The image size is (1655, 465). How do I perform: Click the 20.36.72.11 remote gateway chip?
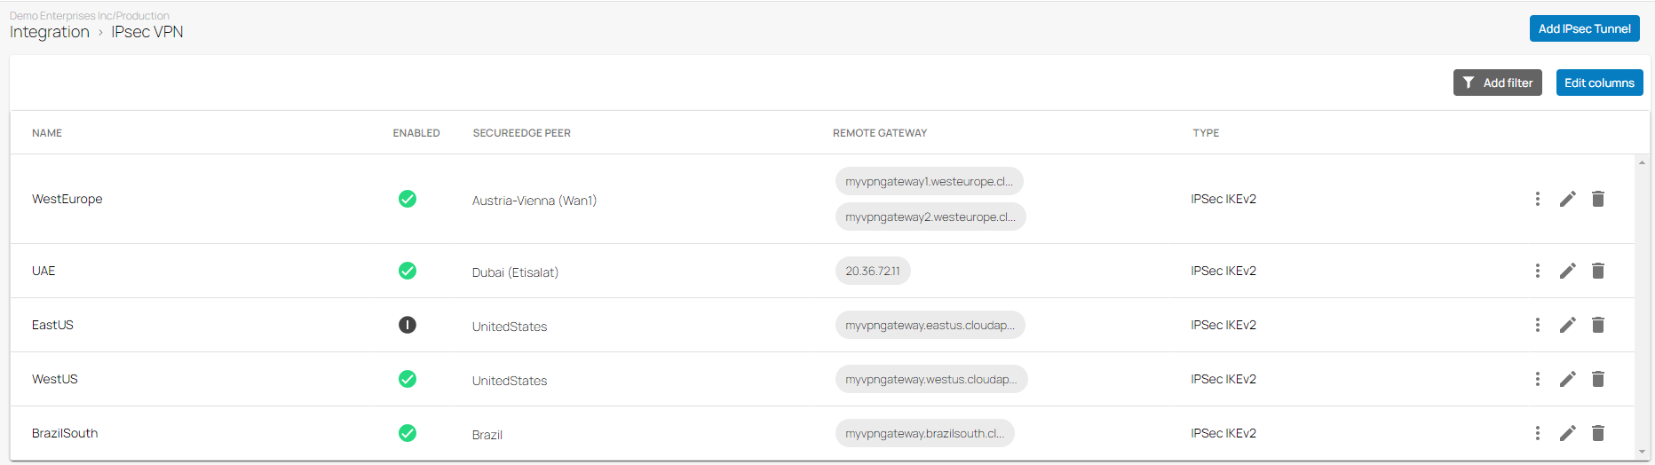[873, 271]
